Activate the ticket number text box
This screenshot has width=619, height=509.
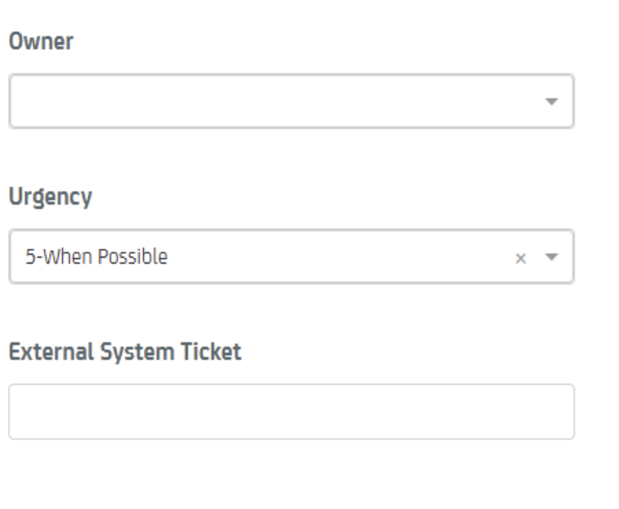[291, 412]
